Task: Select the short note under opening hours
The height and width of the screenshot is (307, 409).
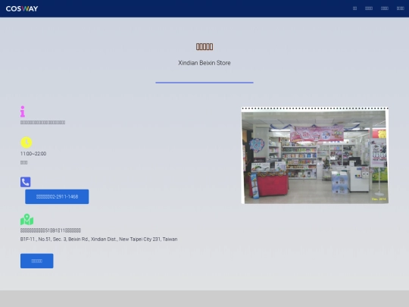Action: click(24, 163)
